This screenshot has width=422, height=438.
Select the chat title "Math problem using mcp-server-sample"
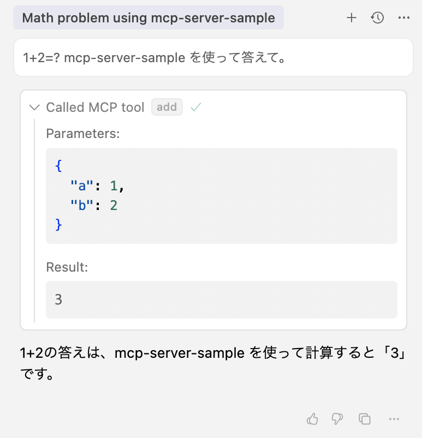[147, 17]
